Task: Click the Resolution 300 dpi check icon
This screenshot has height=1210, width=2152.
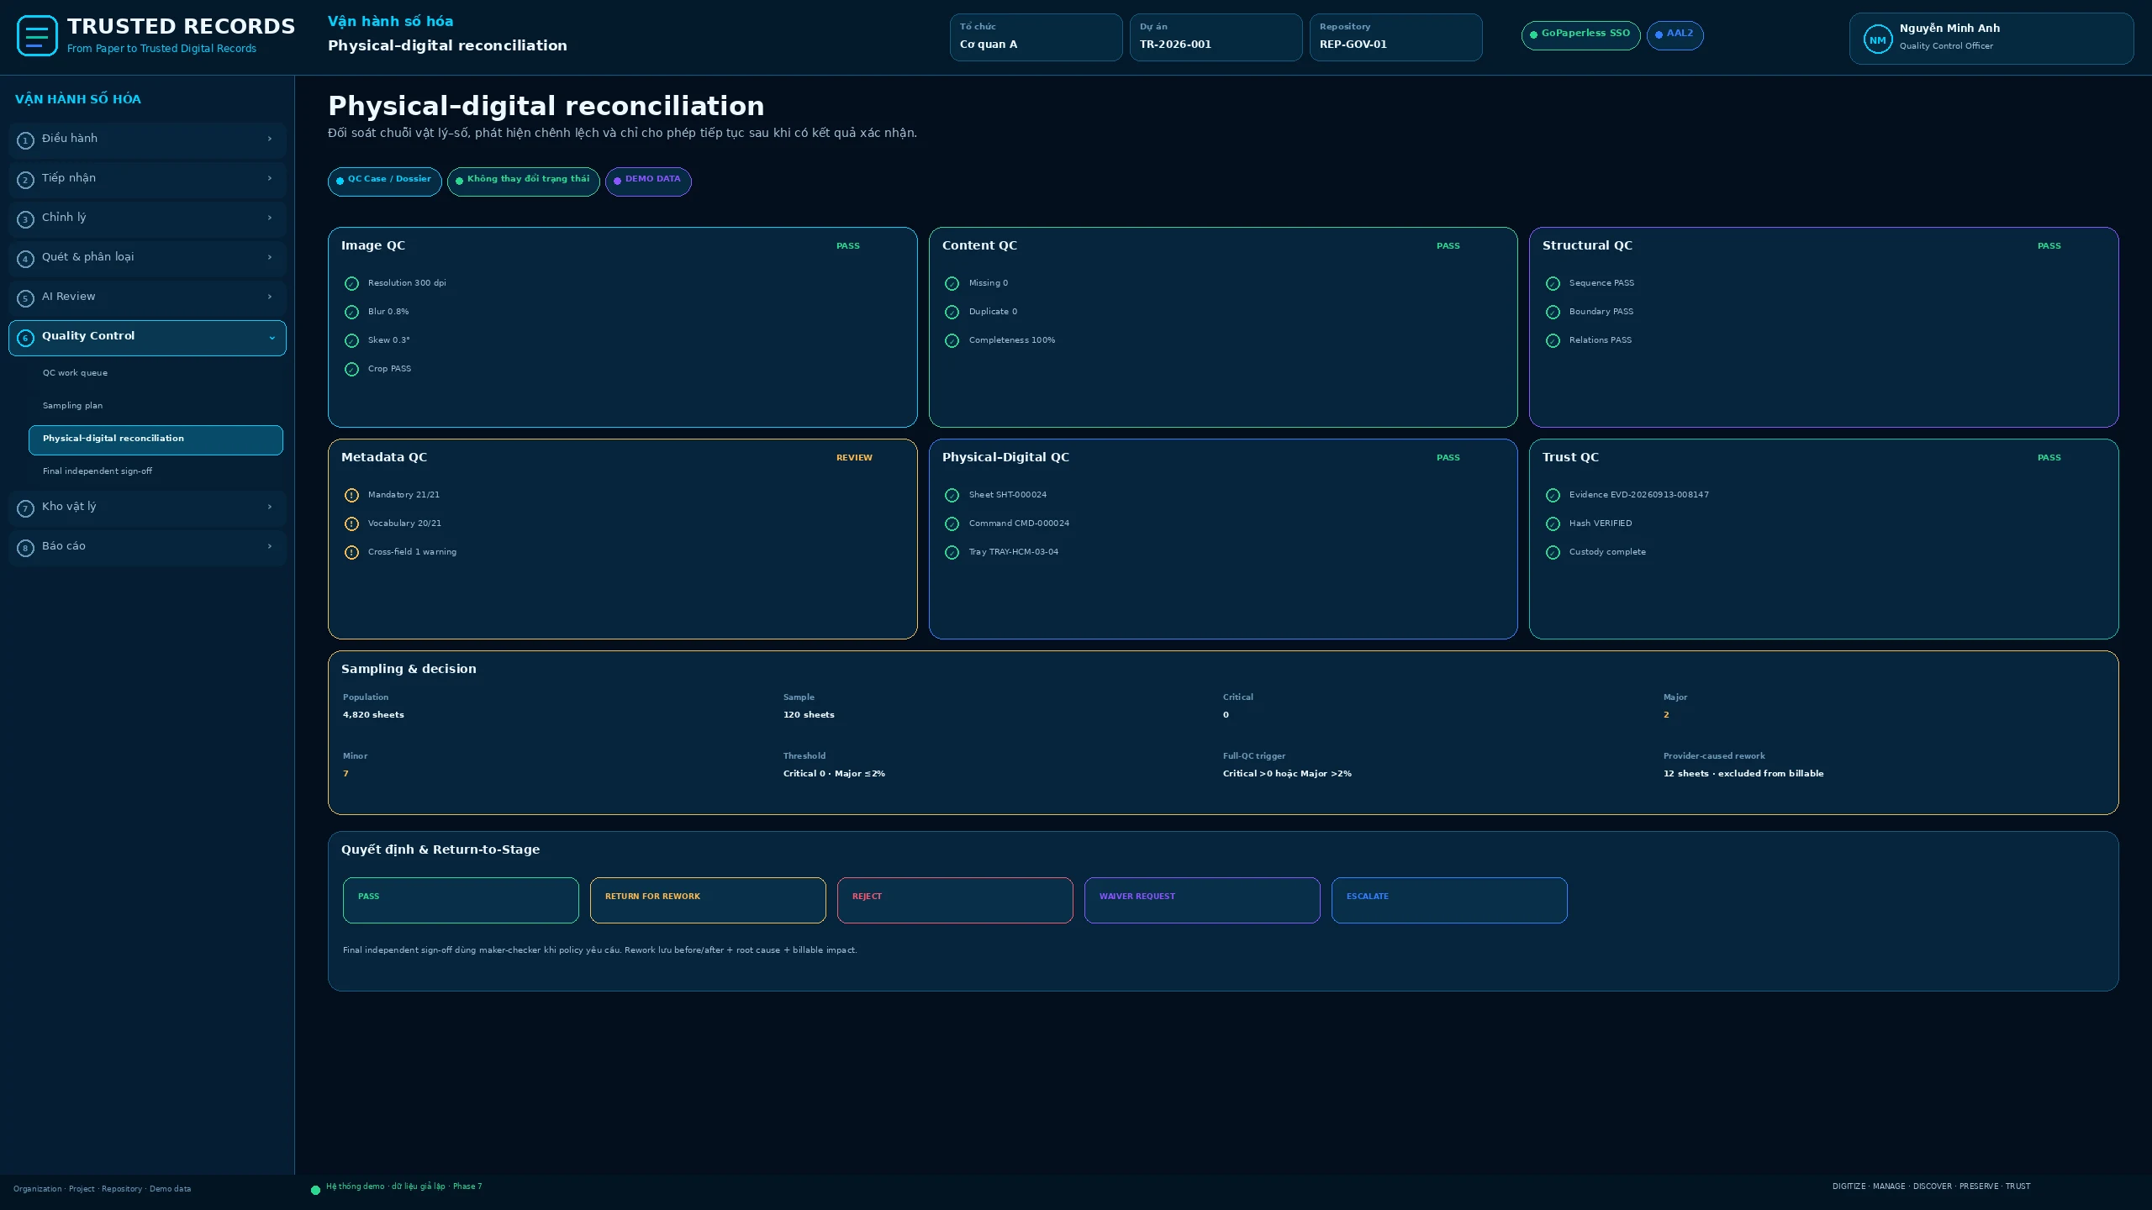Action: 351,284
